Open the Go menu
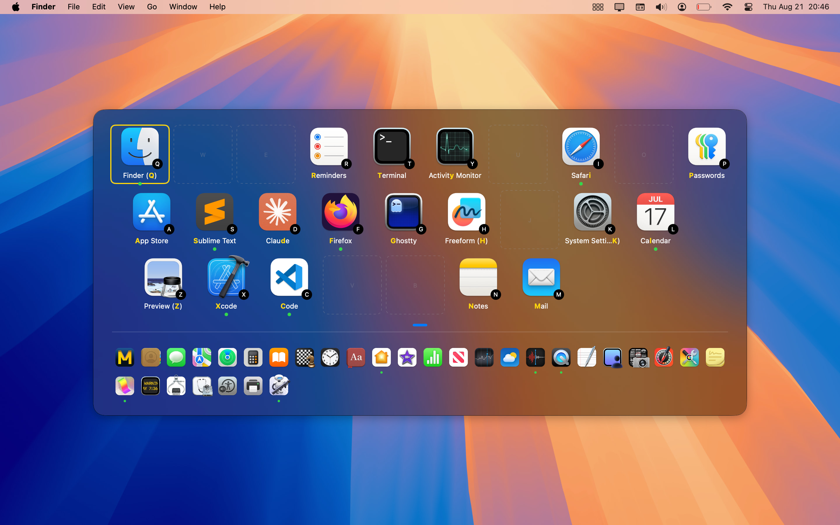 click(x=152, y=7)
